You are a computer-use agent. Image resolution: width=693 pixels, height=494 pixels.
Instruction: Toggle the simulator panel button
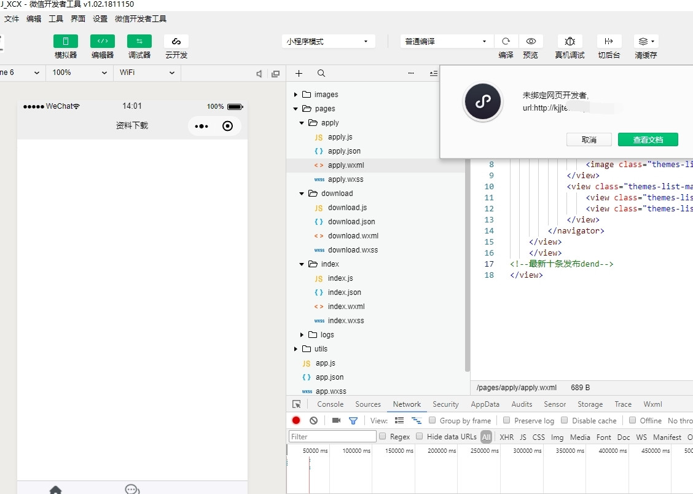coord(65,41)
